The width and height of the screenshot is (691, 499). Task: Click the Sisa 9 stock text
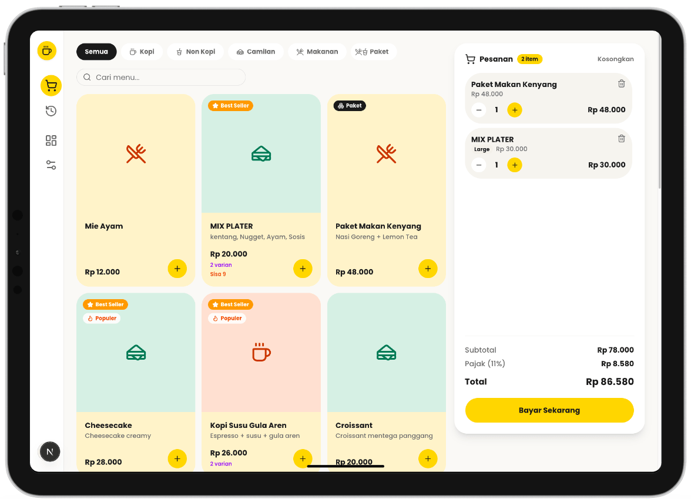(x=218, y=274)
